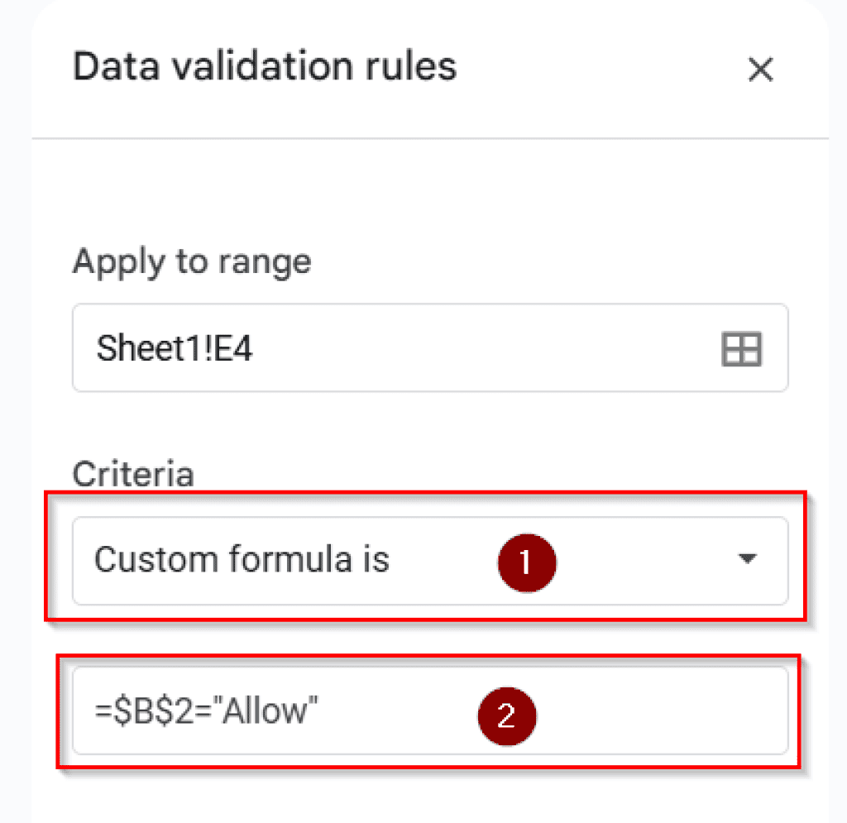Click the Apply to range label
Viewport: 847px width, 823px height.
[x=192, y=261]
